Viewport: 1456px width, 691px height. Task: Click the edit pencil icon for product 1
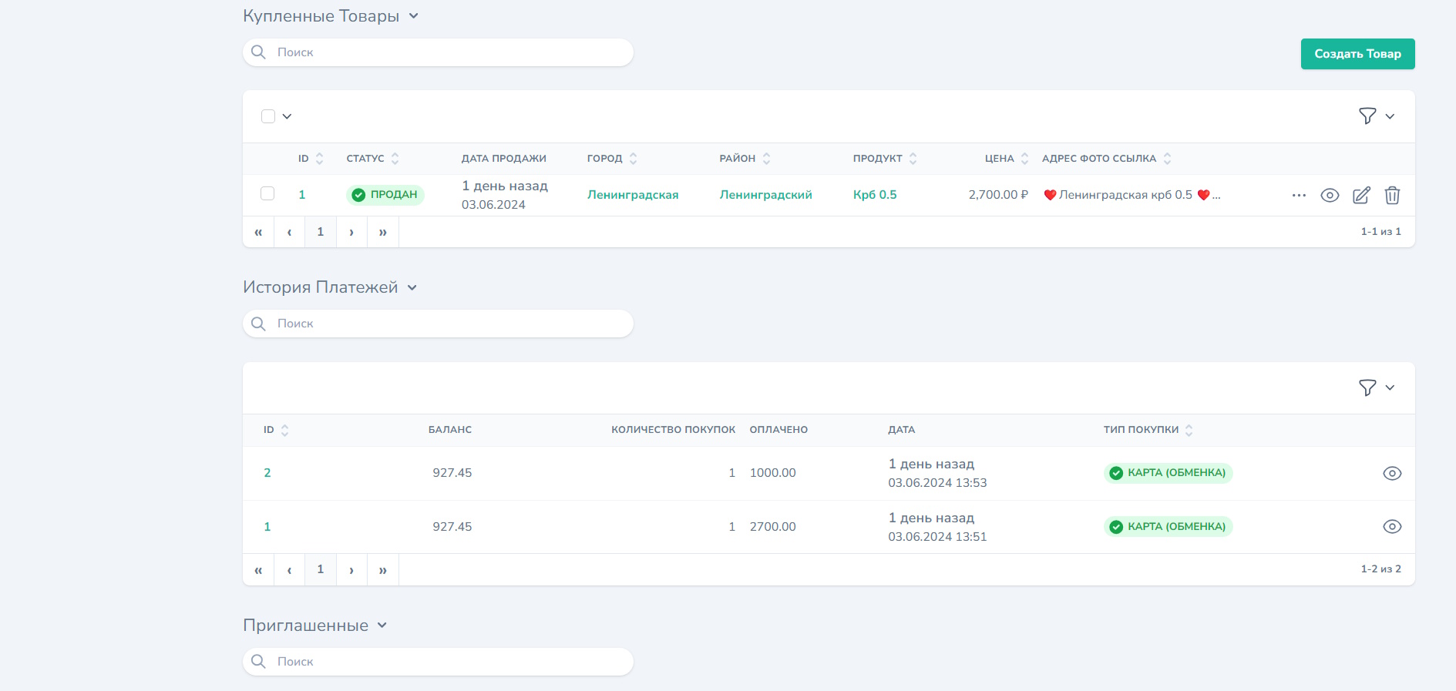click(x=1361, y=196)
